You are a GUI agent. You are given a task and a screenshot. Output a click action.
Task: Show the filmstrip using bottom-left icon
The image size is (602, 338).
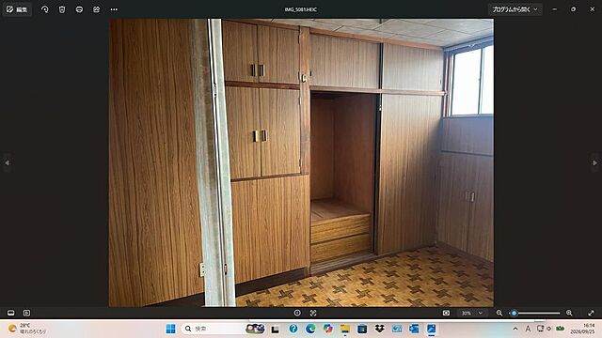tap(10, 313)
